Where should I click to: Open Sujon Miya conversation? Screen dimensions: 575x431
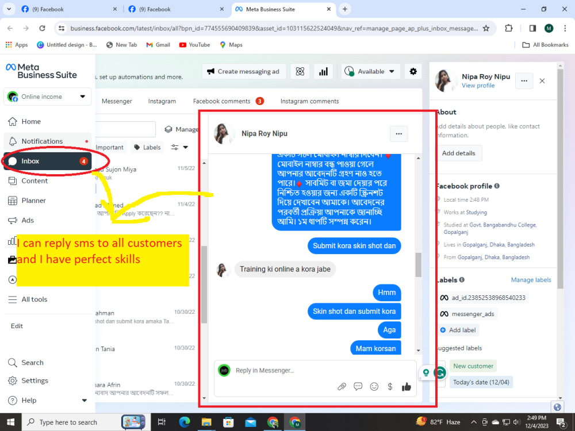pos(146,173)
